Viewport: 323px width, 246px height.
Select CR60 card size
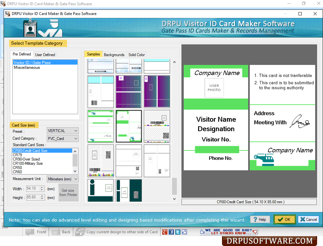point(42,172)
